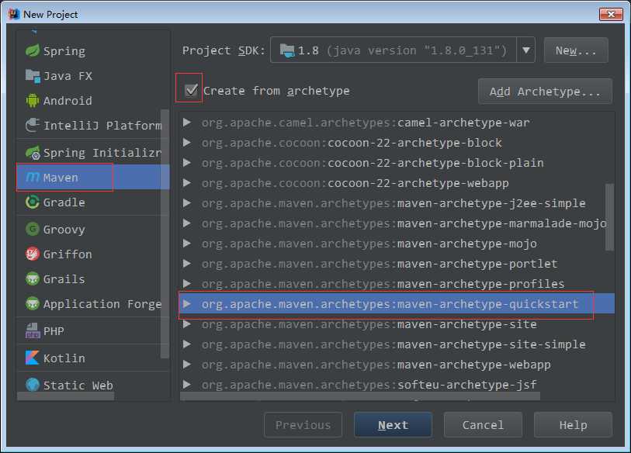This screenshot has height=453, width=631.
Task: Select Java FX project type
Action: 88,76
